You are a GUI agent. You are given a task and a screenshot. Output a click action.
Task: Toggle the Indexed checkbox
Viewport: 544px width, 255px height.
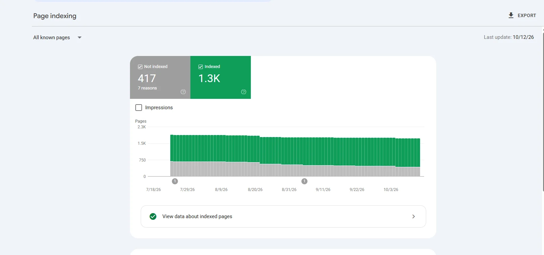click(x=200, y=67)
